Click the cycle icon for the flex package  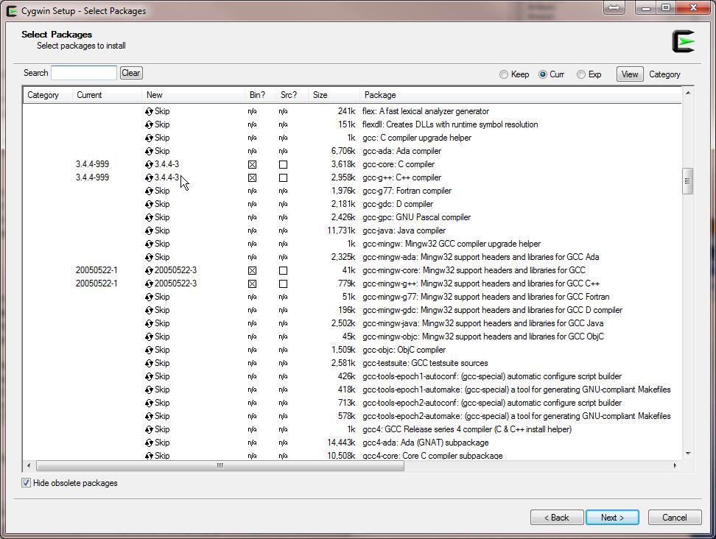[149, 111]
